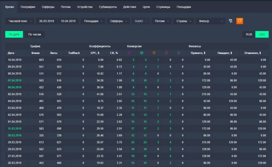Open the Устройства tab

pyautogui.click(x=85, y=7)
